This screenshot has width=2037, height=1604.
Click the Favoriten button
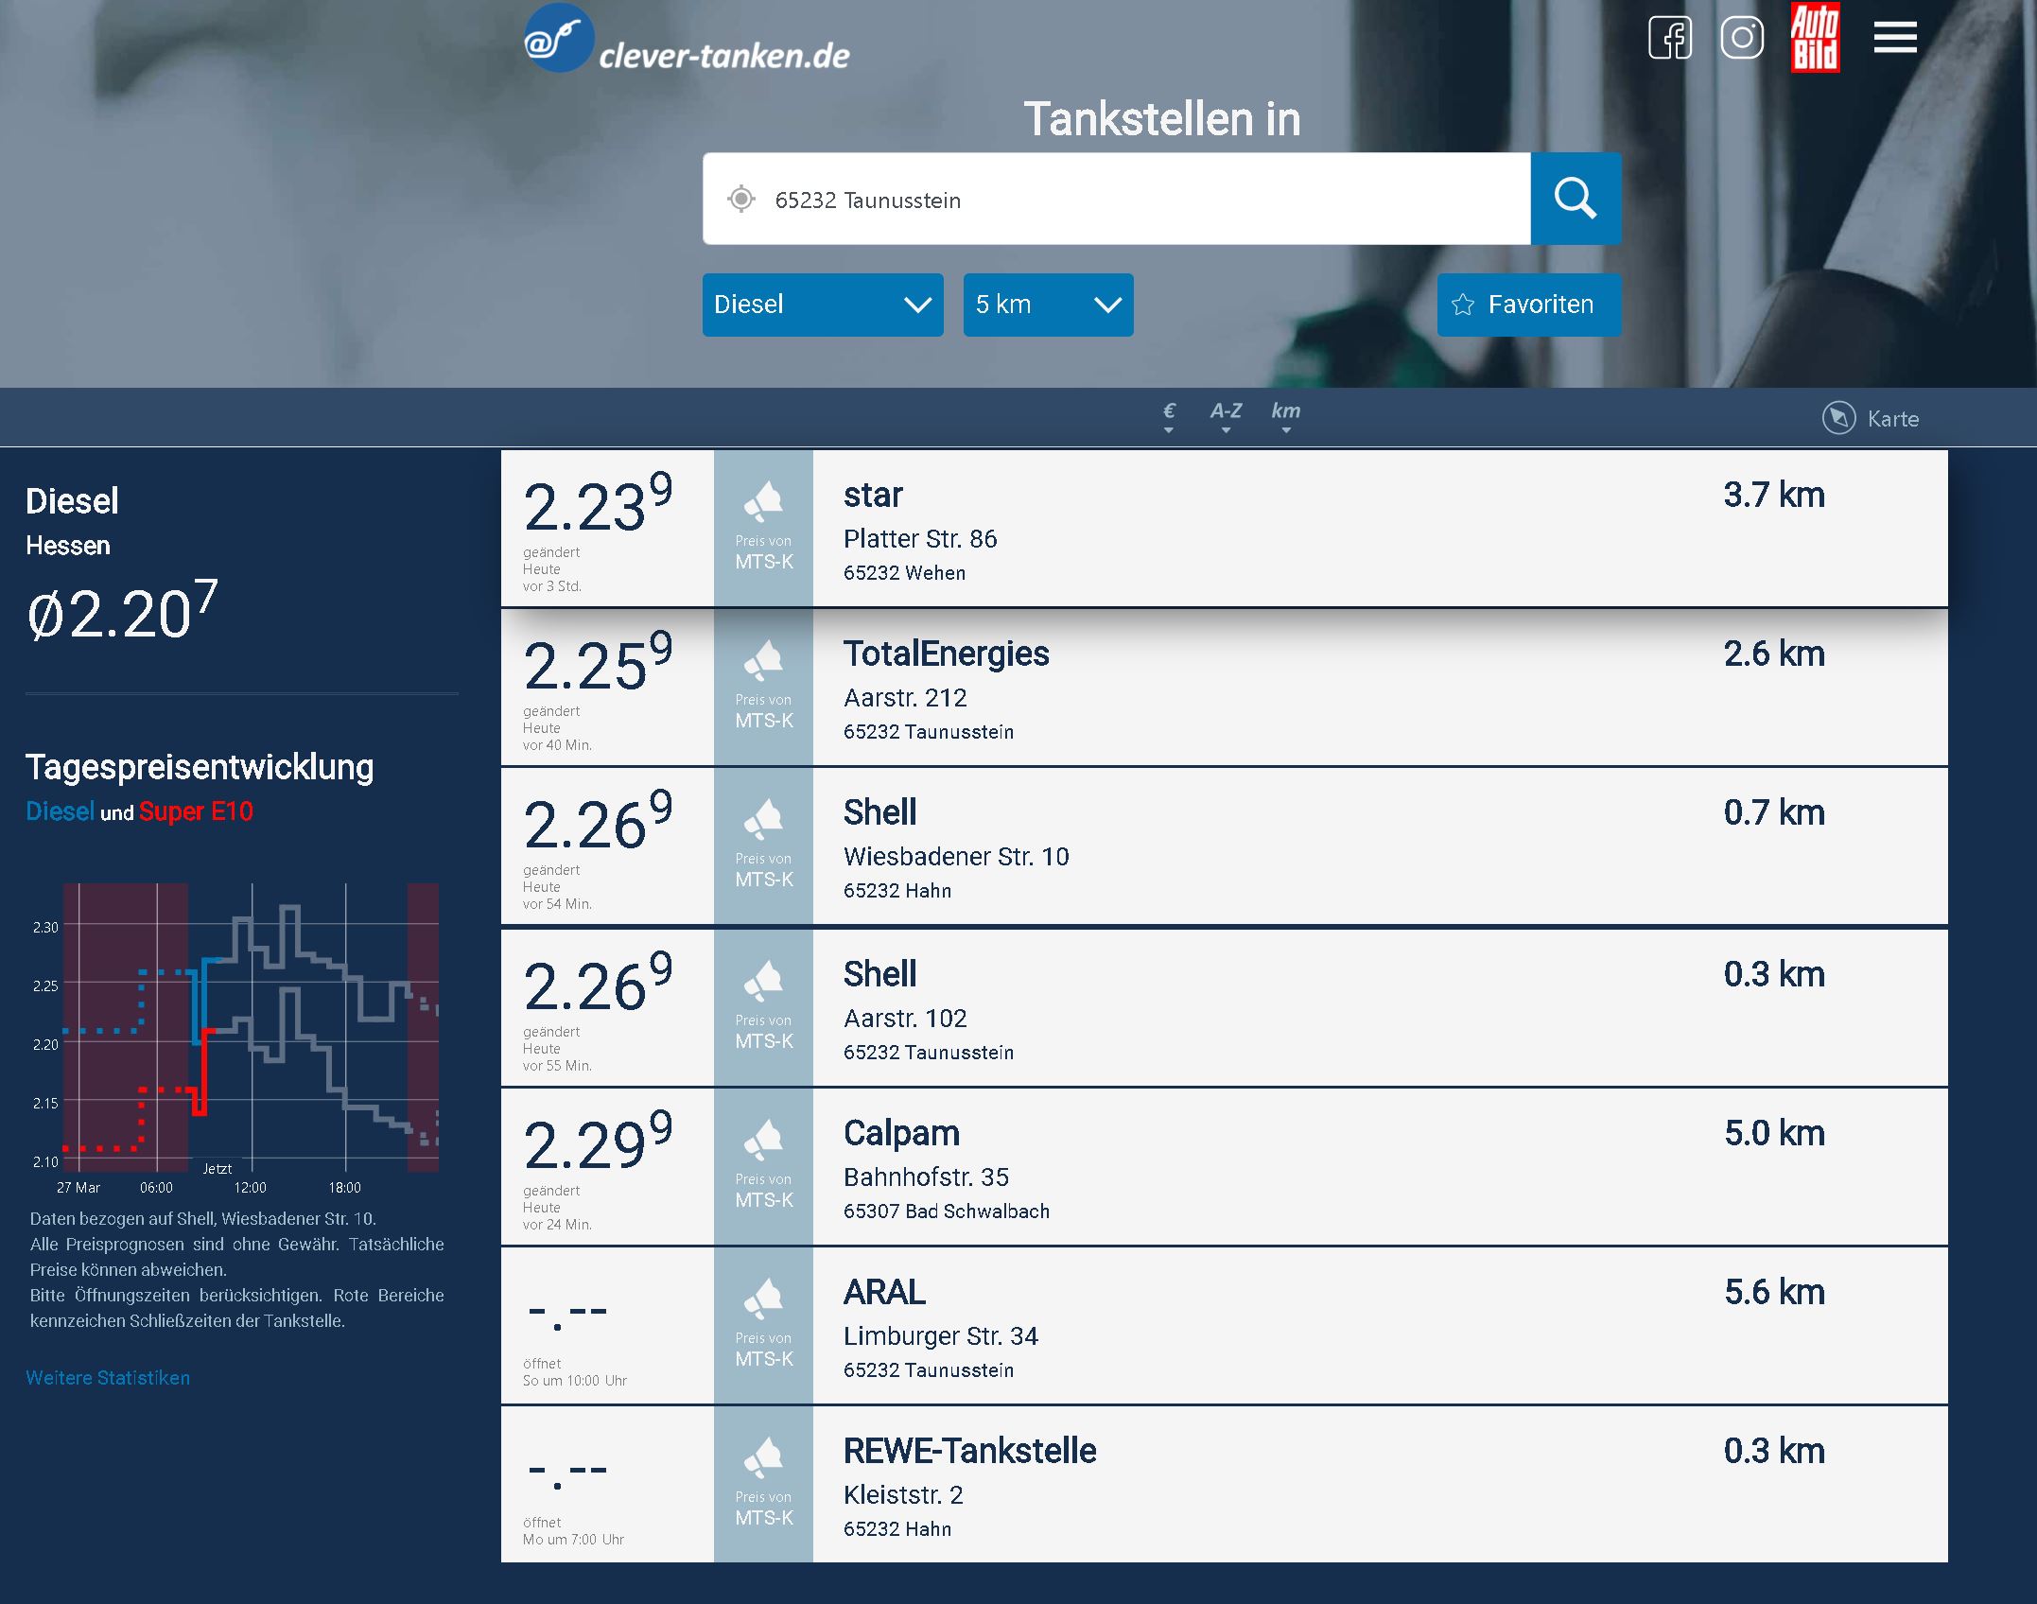(1529, 305)
